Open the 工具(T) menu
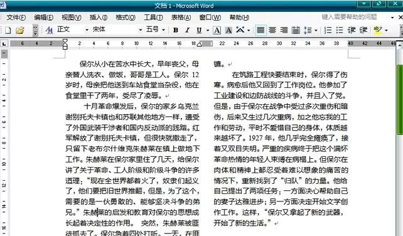The width and height of the screenshot is (403, 236). coord(153,17)
